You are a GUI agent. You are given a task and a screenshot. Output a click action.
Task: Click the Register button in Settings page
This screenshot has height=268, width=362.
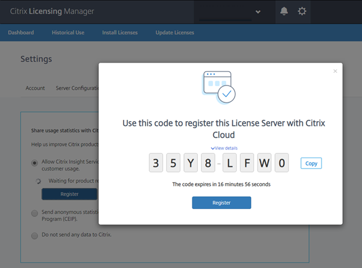pyautogui.click(x=69, y=194)
